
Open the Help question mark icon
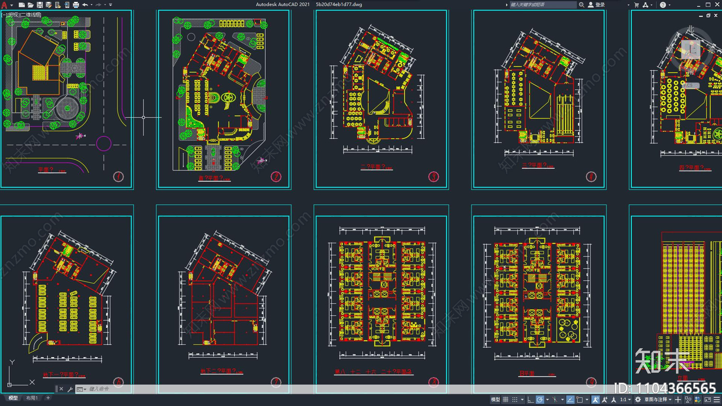[663, 5]
